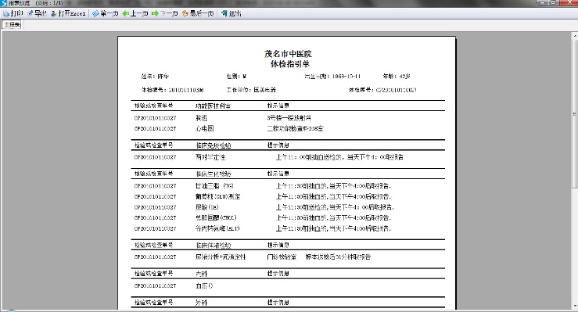Screen dimensions: 578x312
Task: Click the 外科 section header
Action: pos(202,303)
